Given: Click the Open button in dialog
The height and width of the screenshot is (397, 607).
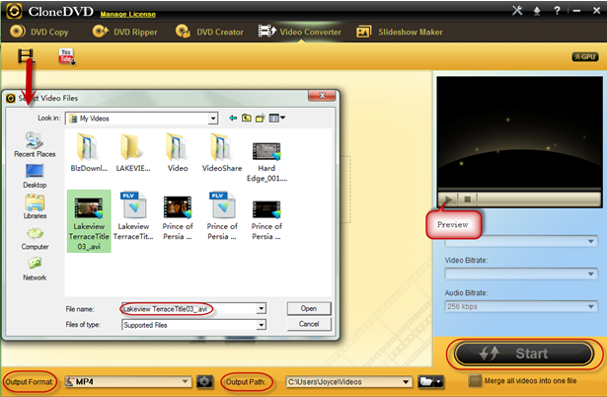Looking at the screenshot, I should click(x=309, y=309).
